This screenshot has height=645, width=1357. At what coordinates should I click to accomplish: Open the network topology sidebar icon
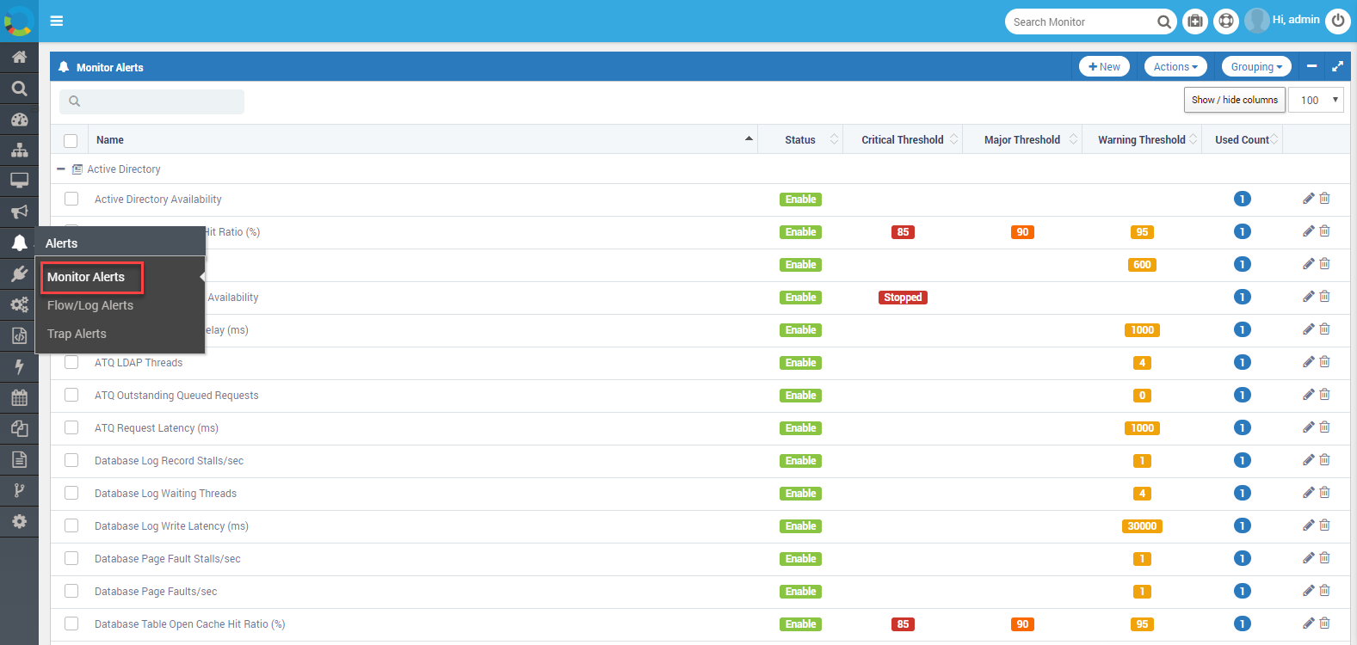(19, 150)
